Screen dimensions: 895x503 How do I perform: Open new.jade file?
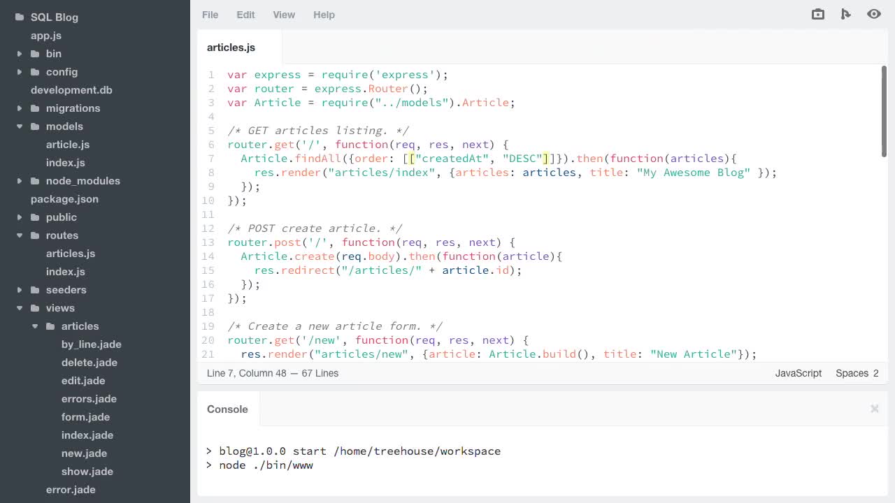click(x=84, y=453)
